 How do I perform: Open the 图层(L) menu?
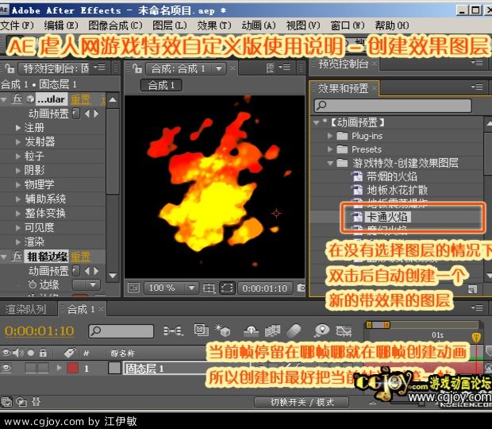[x=170, y=25]
